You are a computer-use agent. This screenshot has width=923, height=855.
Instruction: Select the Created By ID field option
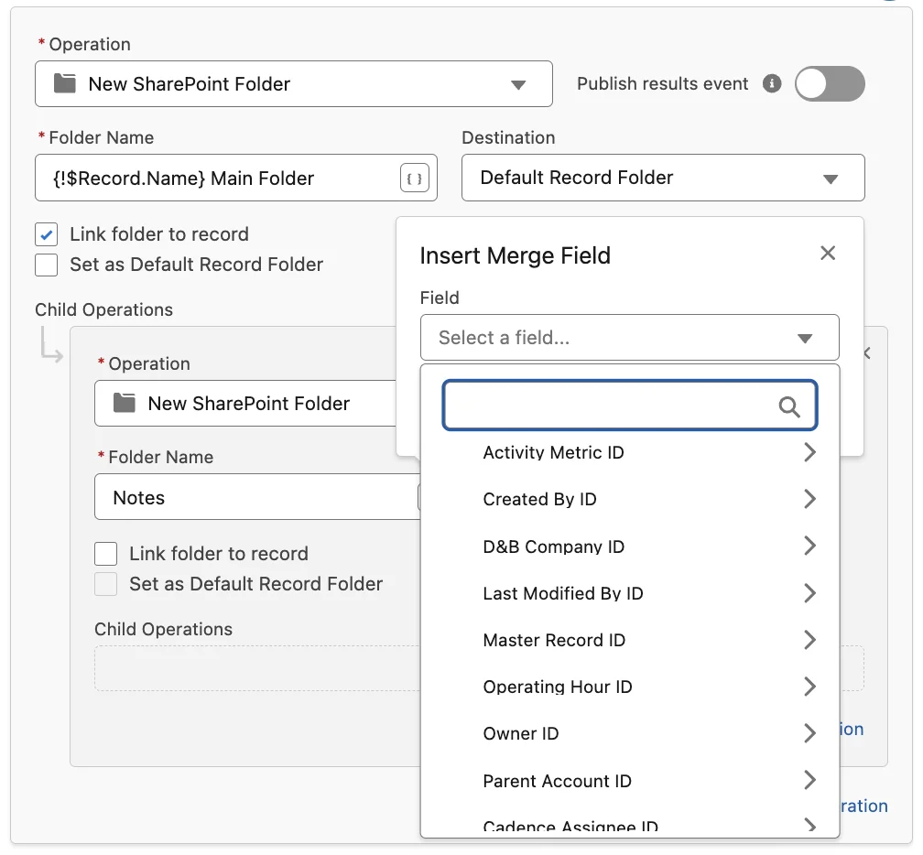[x=629, y=499]
